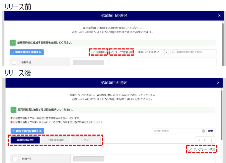Click clear icon in 項目名で検索 field
This screenshot has height=163, width=226.
(203, 131)
